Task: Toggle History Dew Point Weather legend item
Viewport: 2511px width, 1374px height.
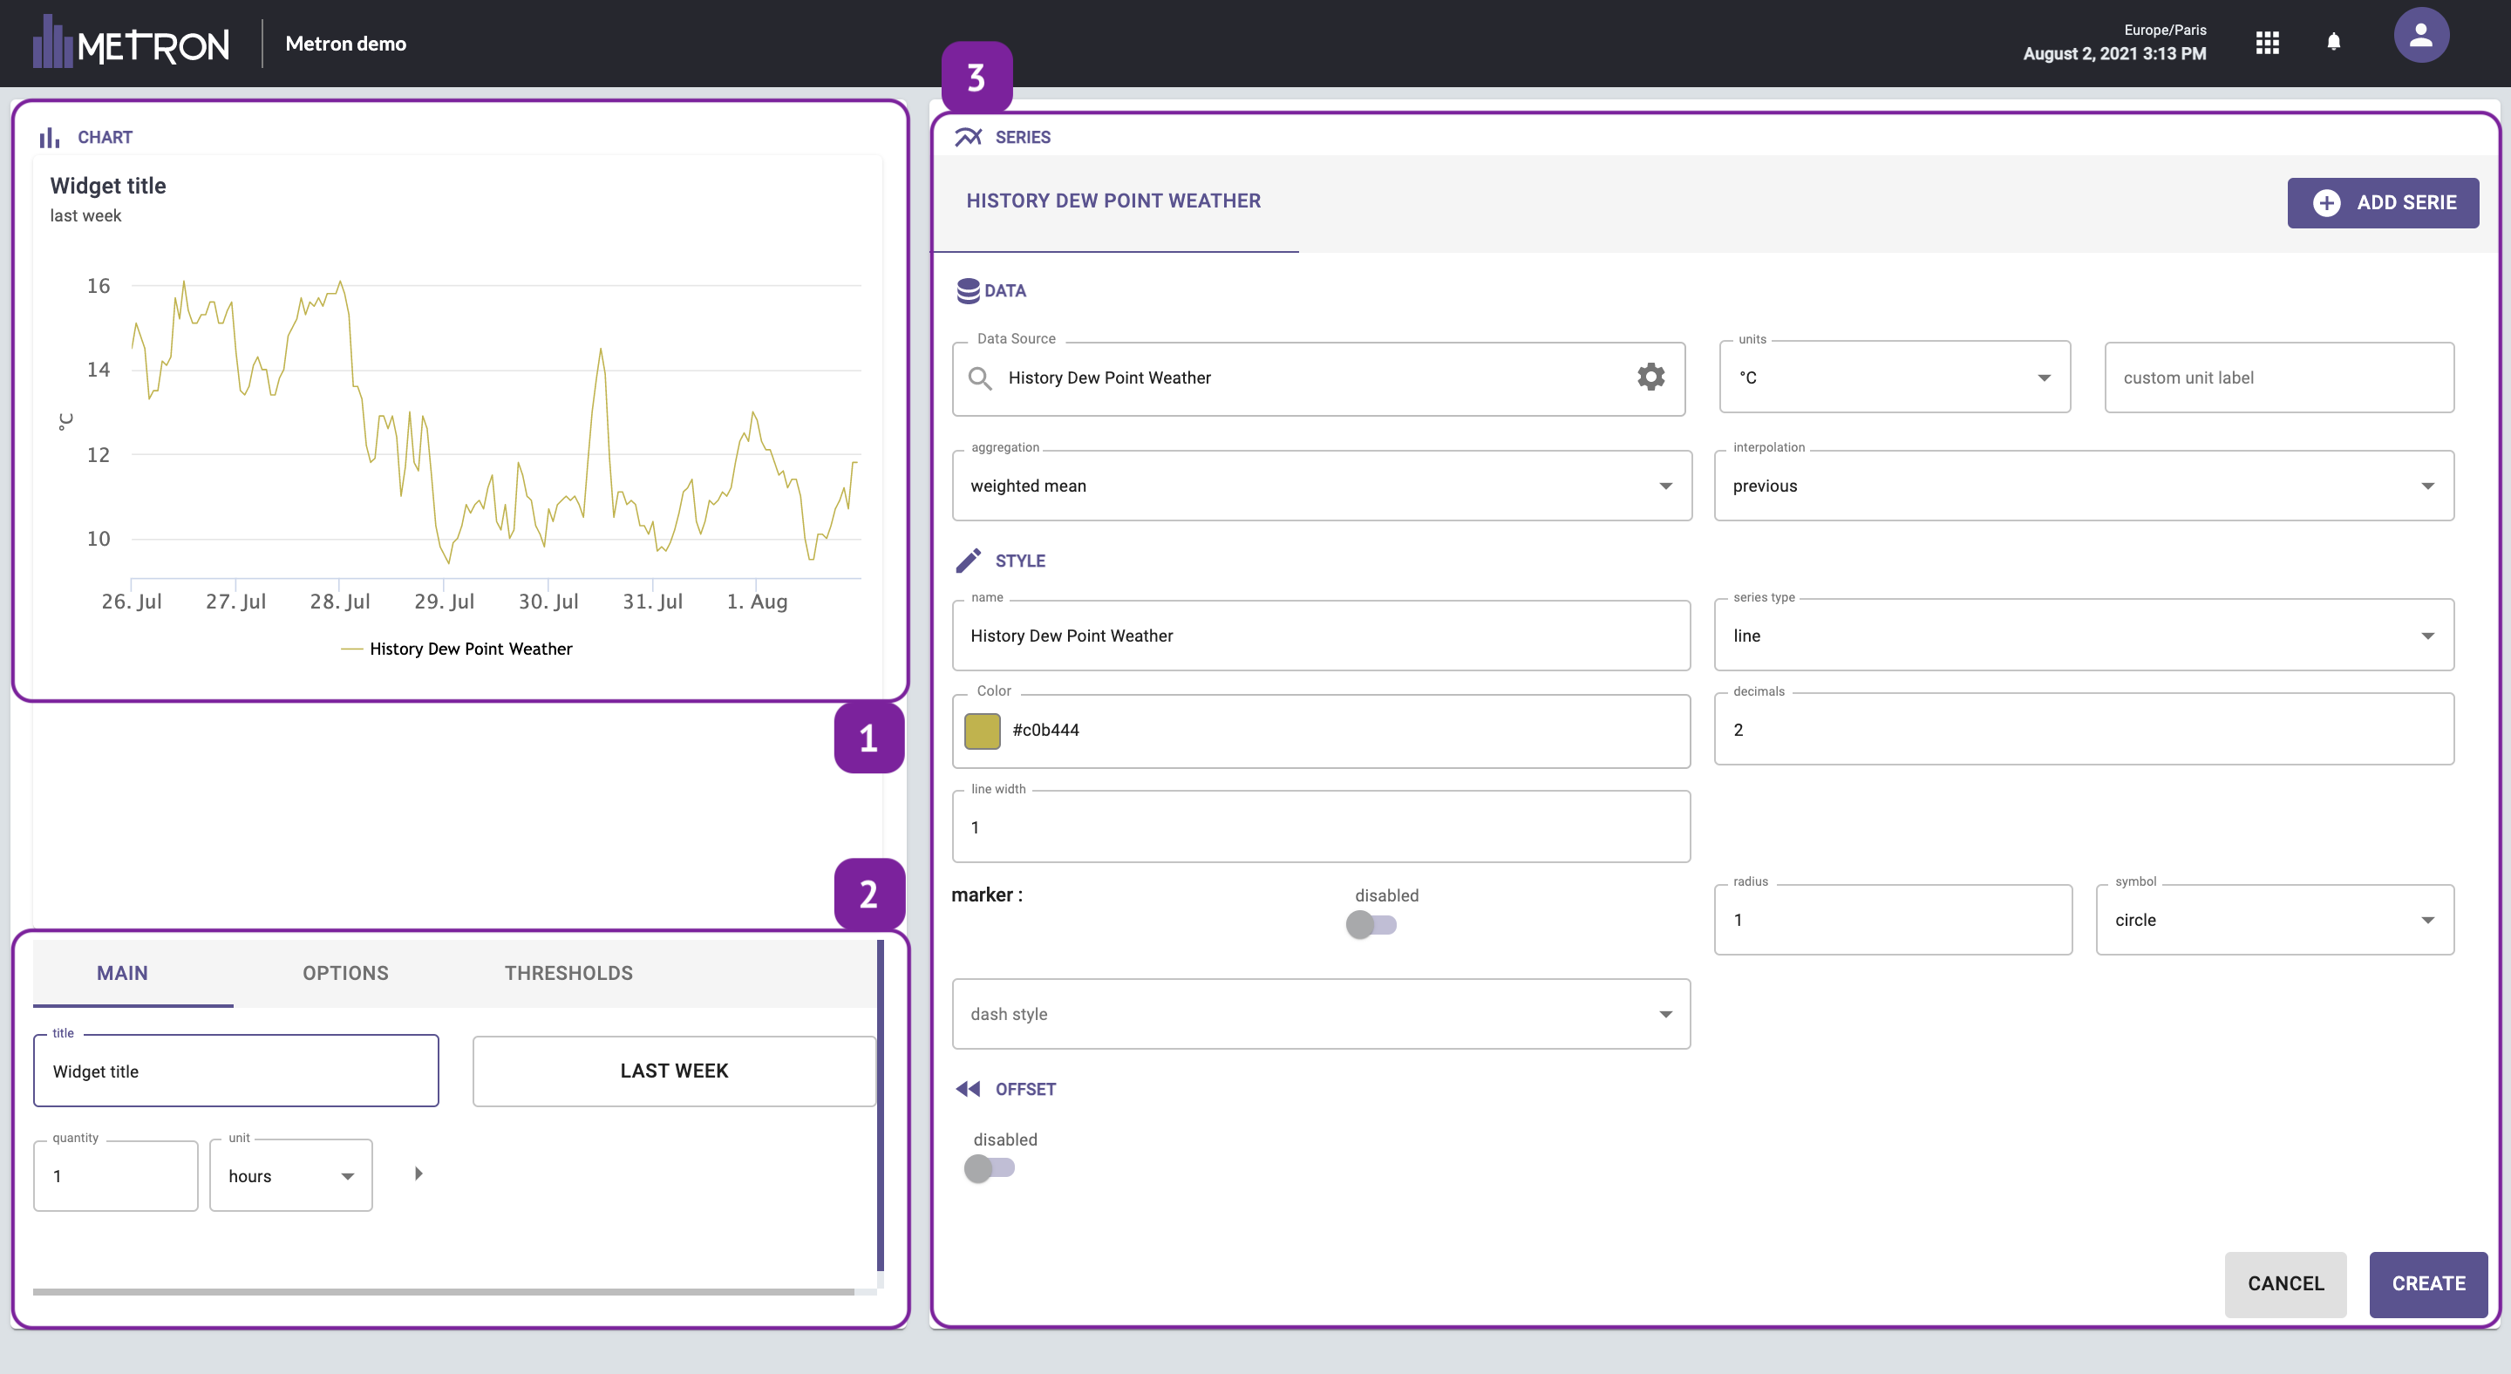Action: [x=470, y=649]
